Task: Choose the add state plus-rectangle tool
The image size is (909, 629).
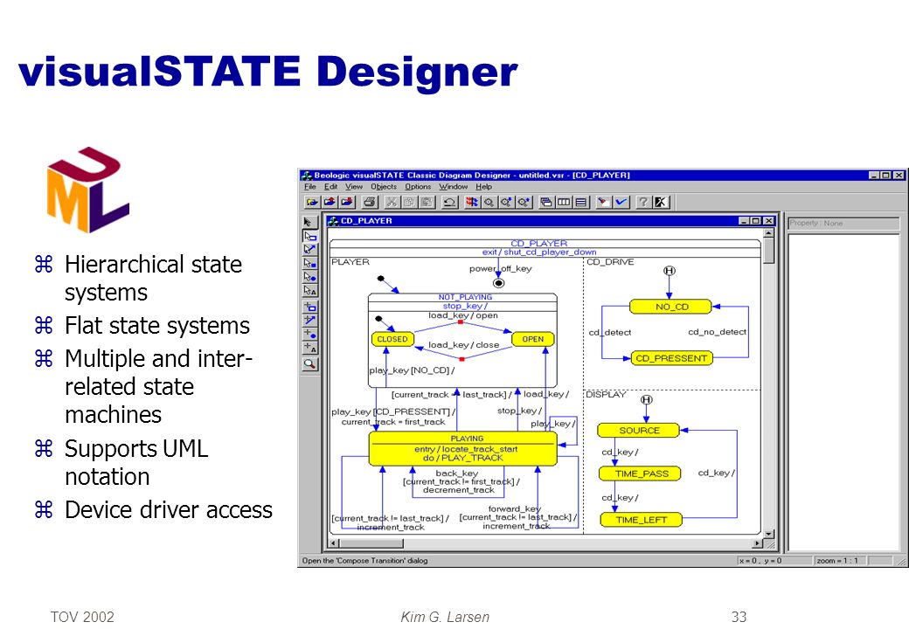Action: 309,307
